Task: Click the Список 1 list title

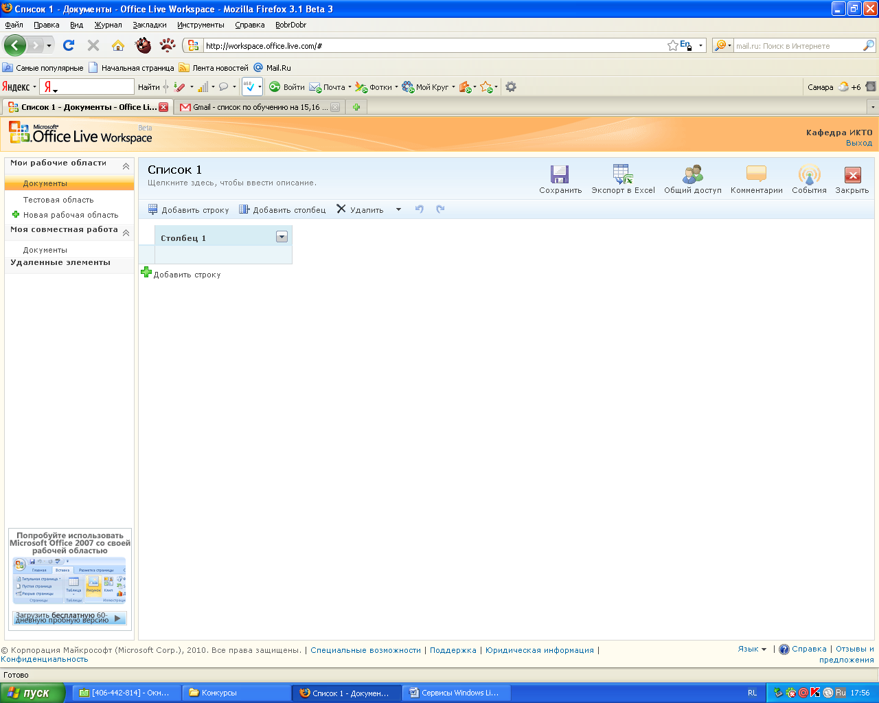Action: [x=175, y=170]
